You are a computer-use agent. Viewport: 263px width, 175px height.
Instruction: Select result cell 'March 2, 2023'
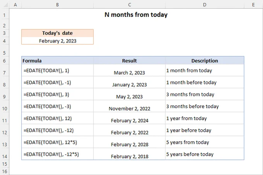[129, 71]
